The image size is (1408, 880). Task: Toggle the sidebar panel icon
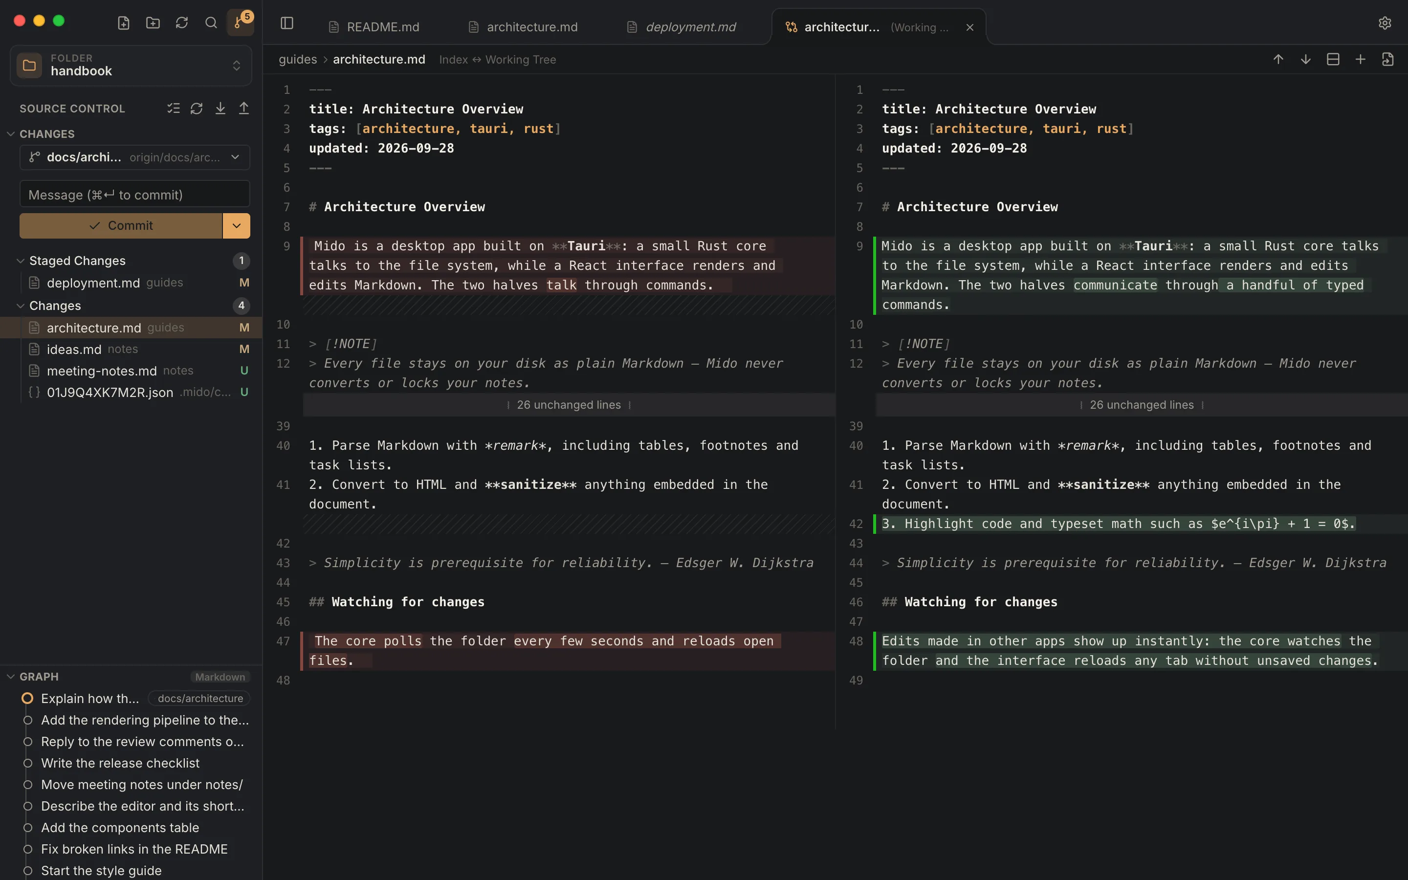click(287, 23)
